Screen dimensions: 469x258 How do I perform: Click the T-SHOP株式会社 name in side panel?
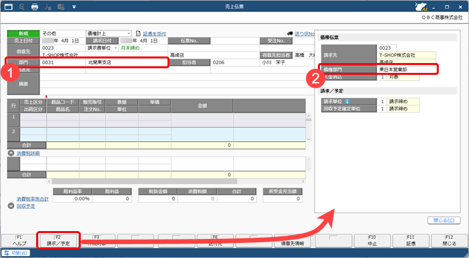click(407, 55)
